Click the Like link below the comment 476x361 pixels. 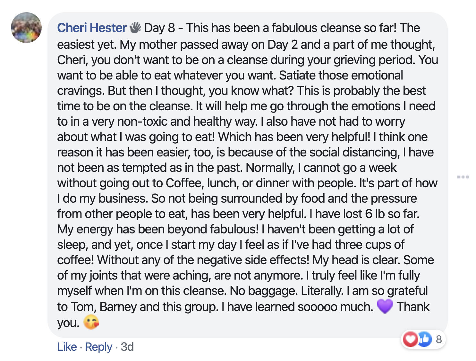pos(67,347)
